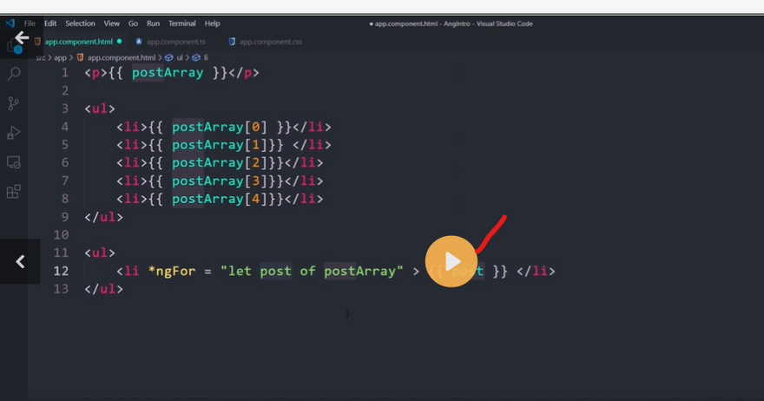The height and width of the screenshot is (401, 764).
Task: Click the VS Code logo icon
Action: (10, 23)
